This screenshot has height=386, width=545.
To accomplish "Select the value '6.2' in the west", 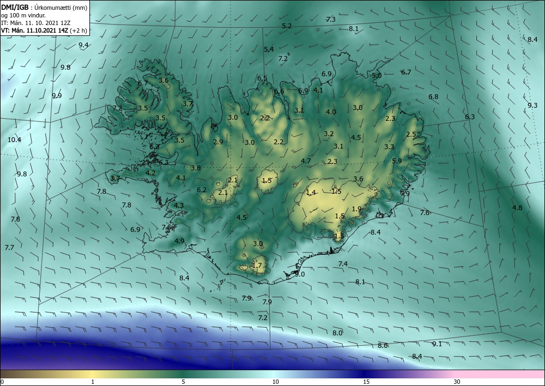I will 202,190.
